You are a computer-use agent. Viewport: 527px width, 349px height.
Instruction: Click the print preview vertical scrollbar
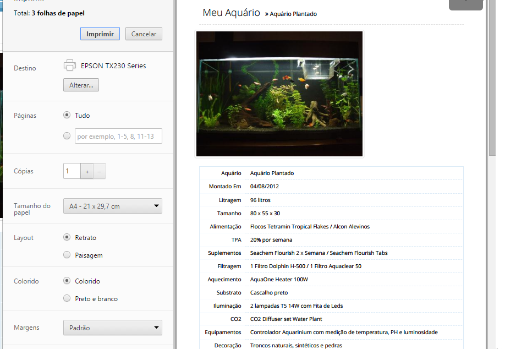(492, 77)
